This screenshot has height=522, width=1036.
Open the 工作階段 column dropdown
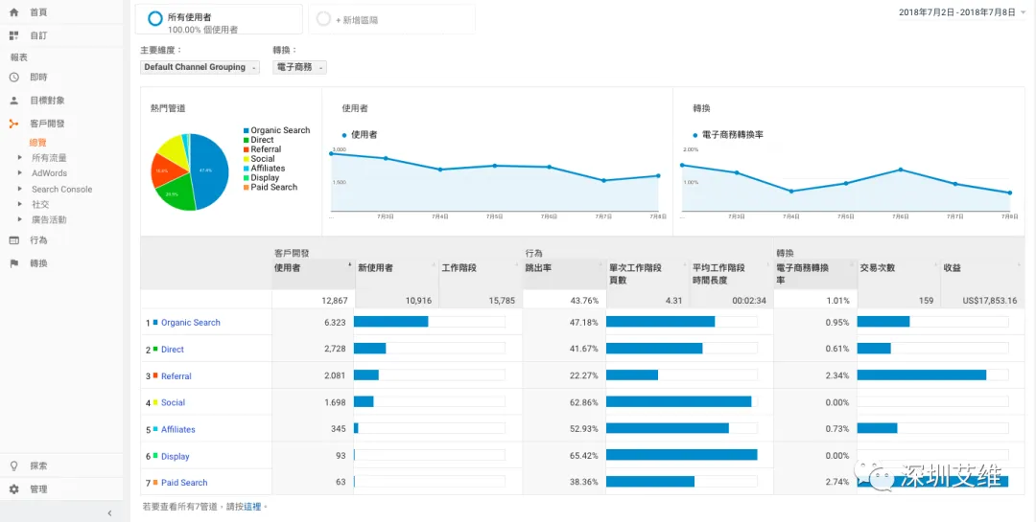click(517, 264)
